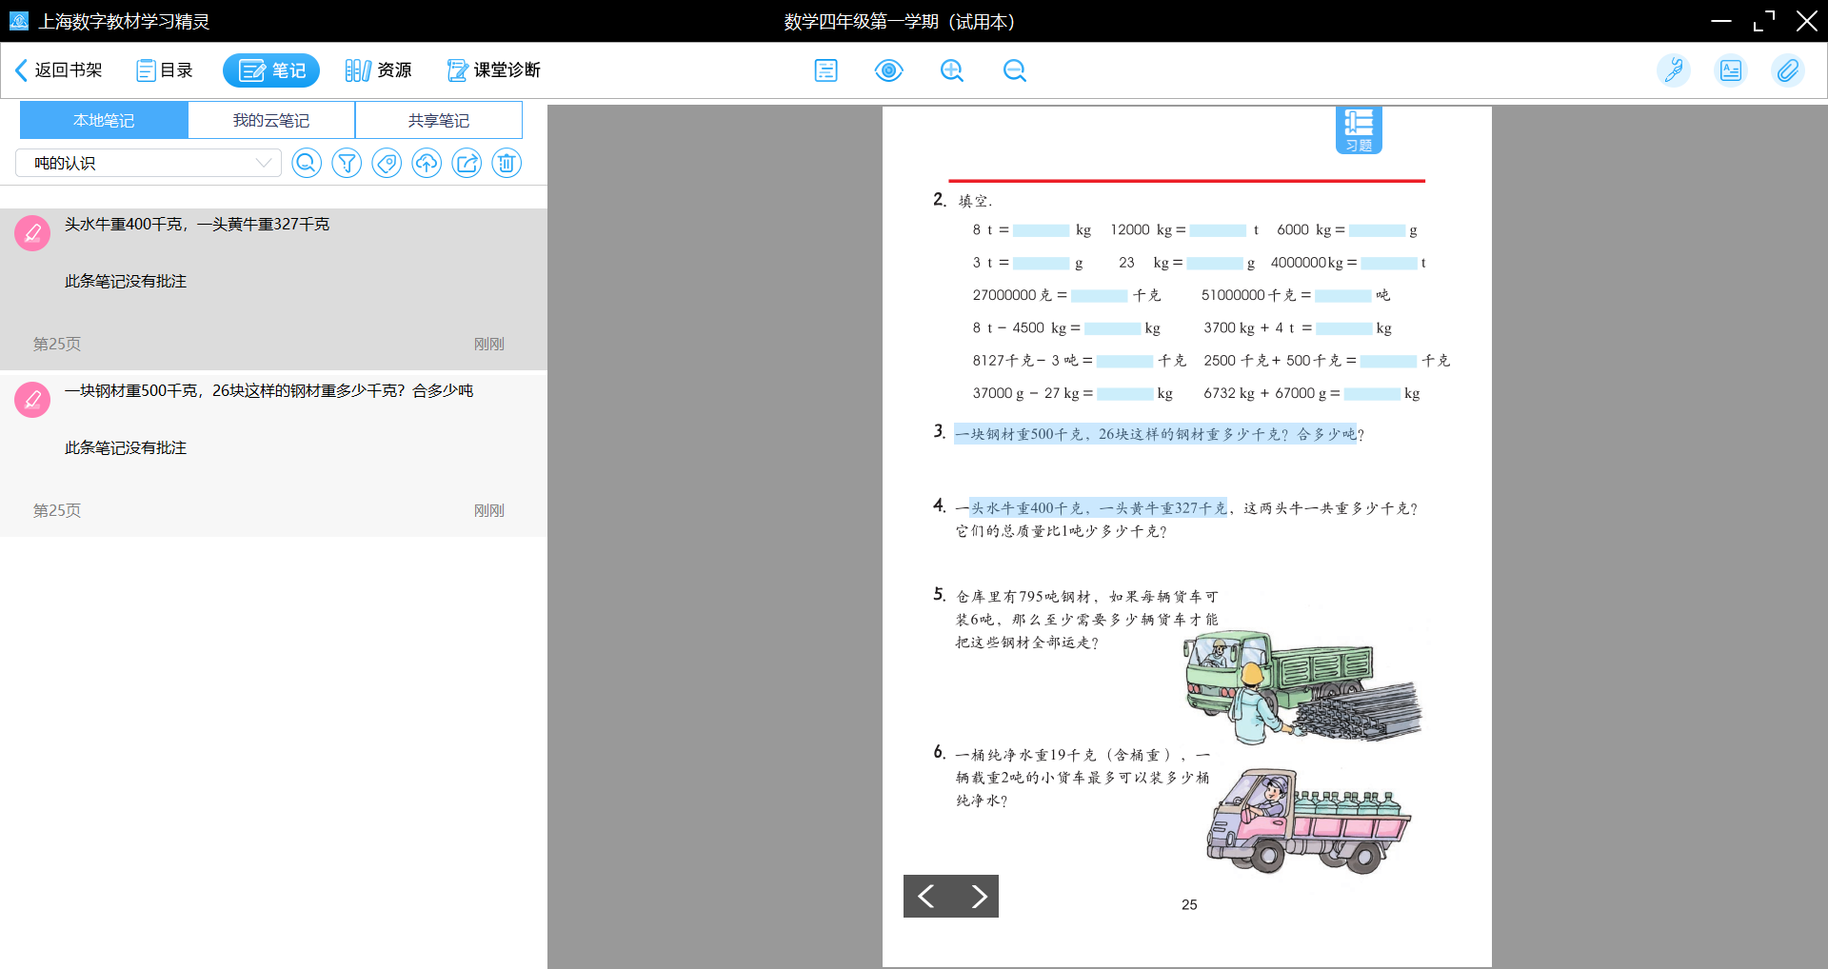Open 课堂诊断 classroom diagnosis
Image resolution: width=1828 pixels, height=969 pixels.
point(494,70)
